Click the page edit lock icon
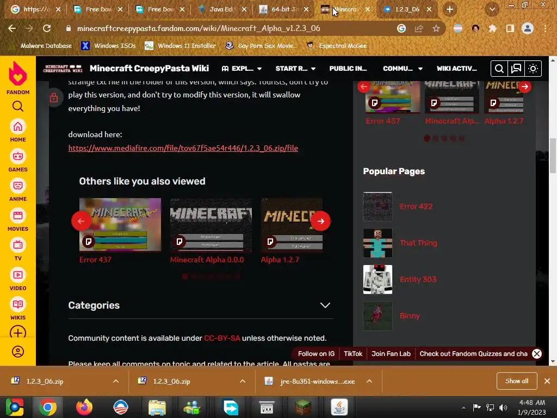 tap(54, 97)
